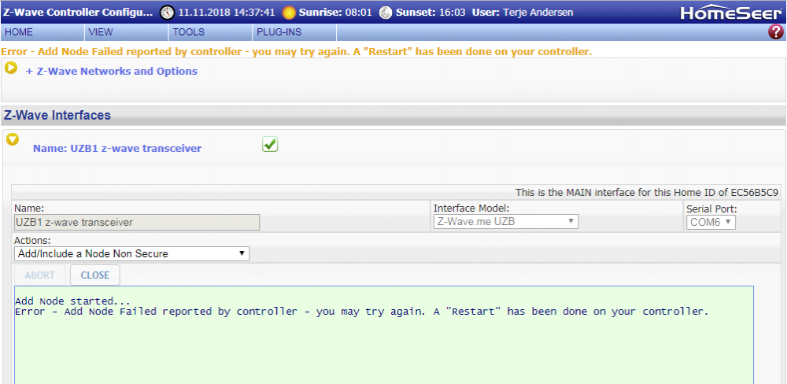The width and height of the screenshot is (787, 384).
Task: Collapse the UZB1 interface yellow arrow
Action: (x=12, y=140)
